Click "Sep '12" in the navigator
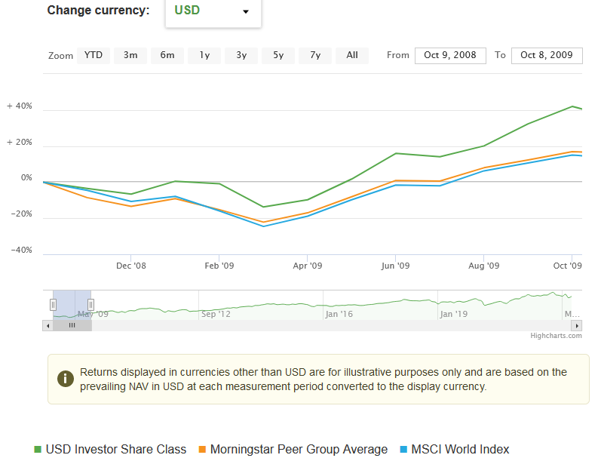The height and width of the screenshot is (458, 601). tap(216, 314)
